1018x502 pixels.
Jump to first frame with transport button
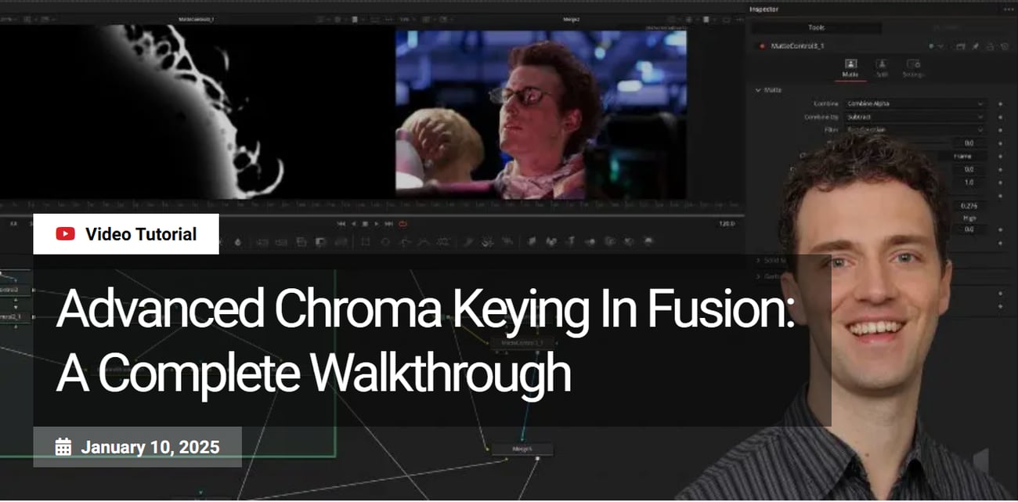[x=341, y=224]
